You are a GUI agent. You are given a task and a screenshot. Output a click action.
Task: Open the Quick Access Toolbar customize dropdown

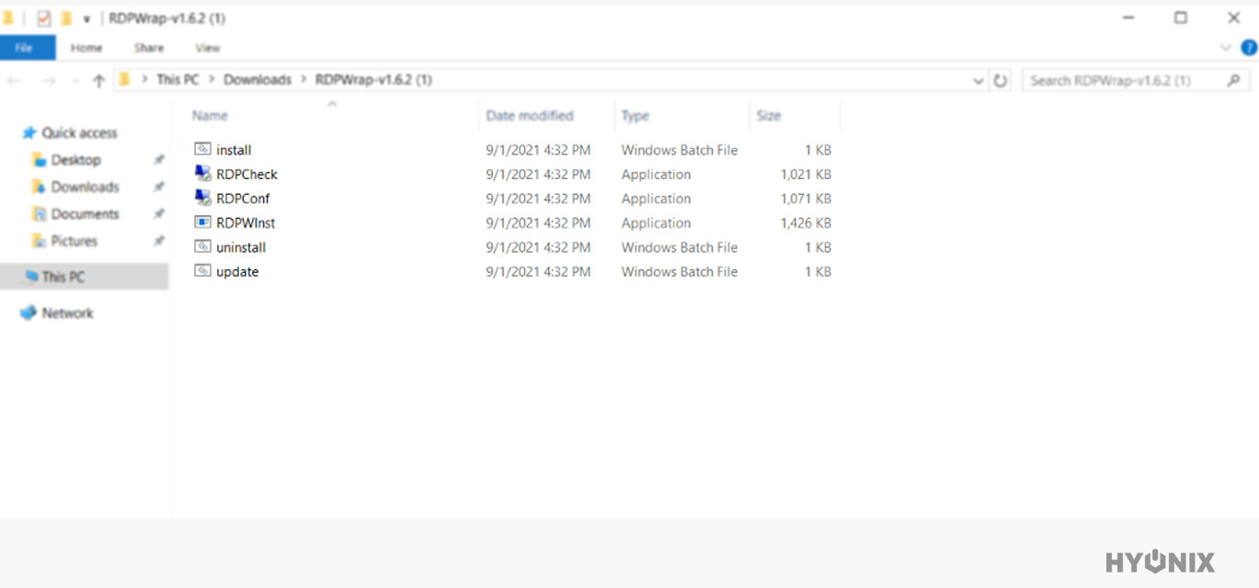(86, 18)
